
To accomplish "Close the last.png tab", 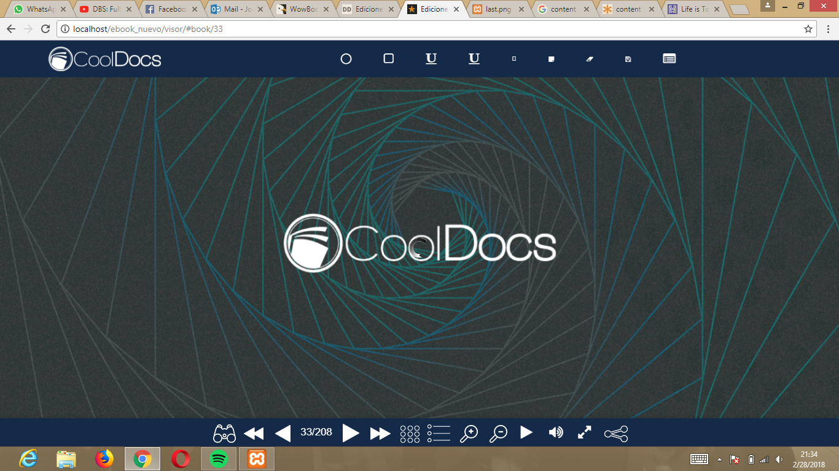I will [522, 9].
